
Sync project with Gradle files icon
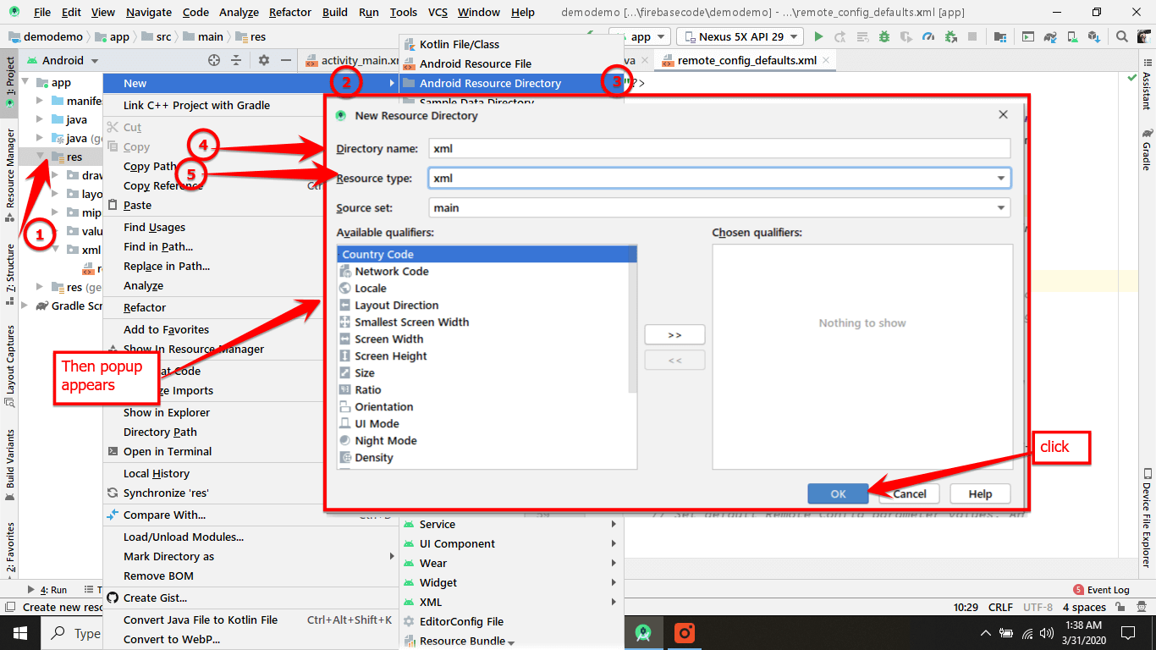coord(1050,36)
